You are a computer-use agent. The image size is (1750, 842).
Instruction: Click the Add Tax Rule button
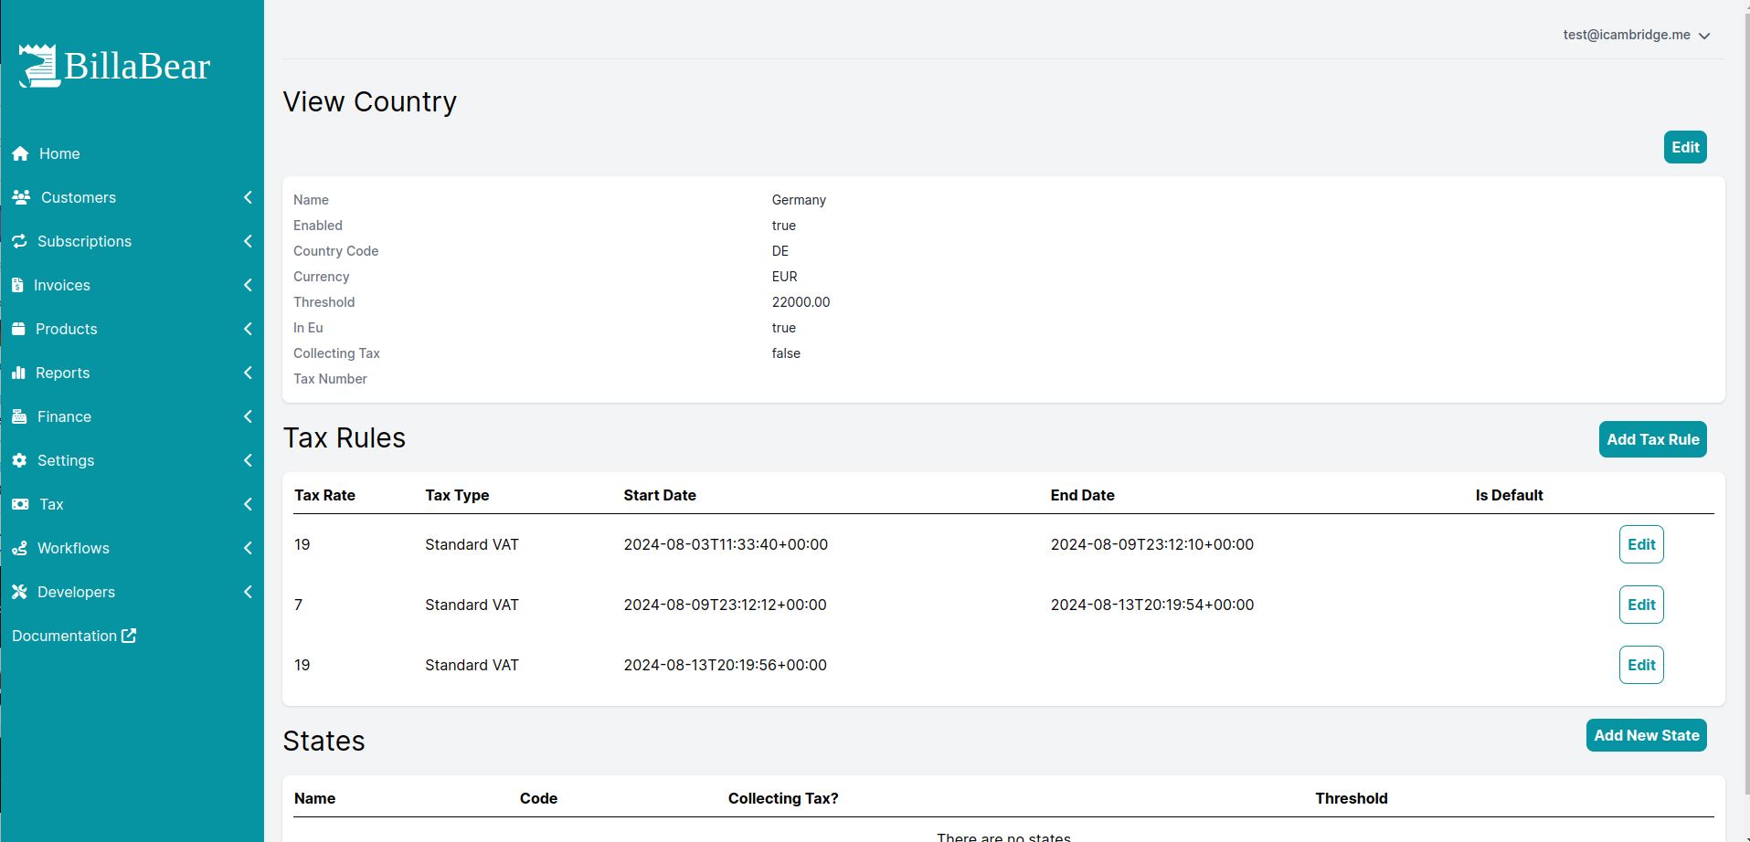(x=1652, y=439)
